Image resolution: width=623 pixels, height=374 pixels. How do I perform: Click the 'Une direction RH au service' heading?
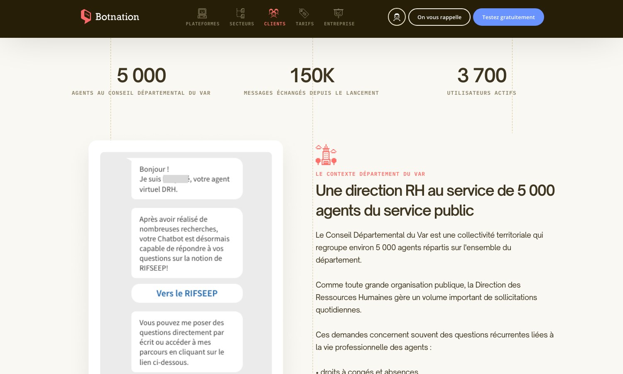point(435,200)
